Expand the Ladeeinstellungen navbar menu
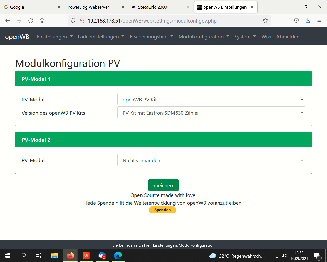The width and height of the screenshot is (327, 262). 101,37
